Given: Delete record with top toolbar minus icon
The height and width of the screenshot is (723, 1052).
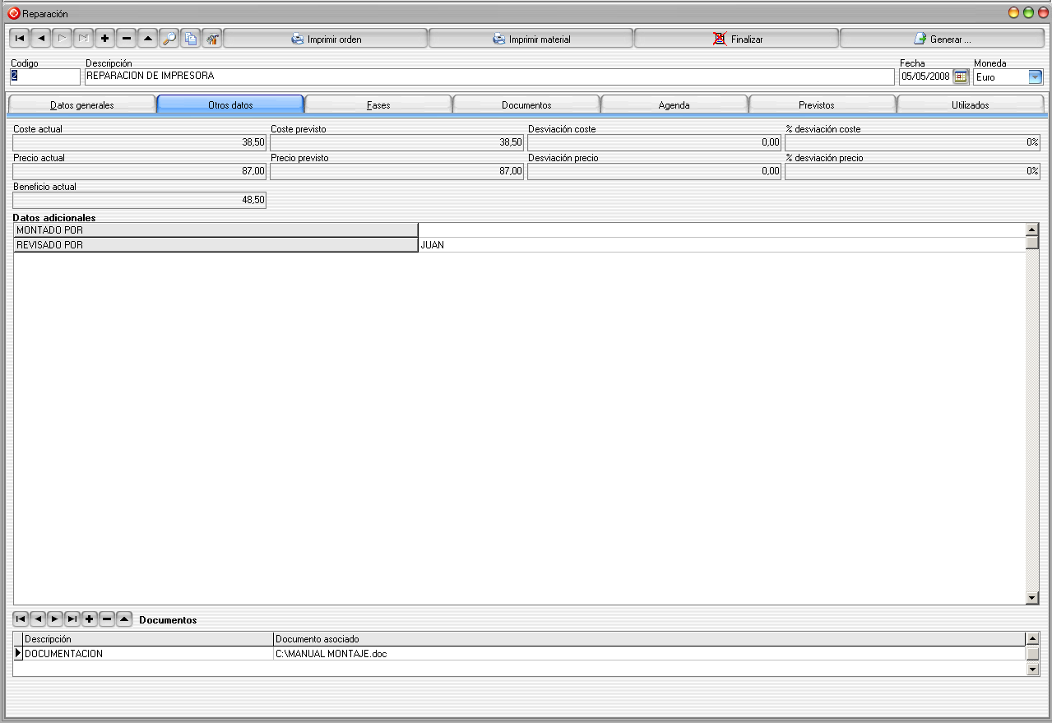Looking at the screenshot, I should 126,39.
